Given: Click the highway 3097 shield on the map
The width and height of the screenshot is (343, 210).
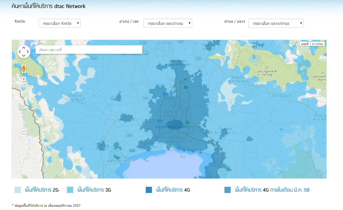Looking at the screenshot, I should [x=129, y=135].
